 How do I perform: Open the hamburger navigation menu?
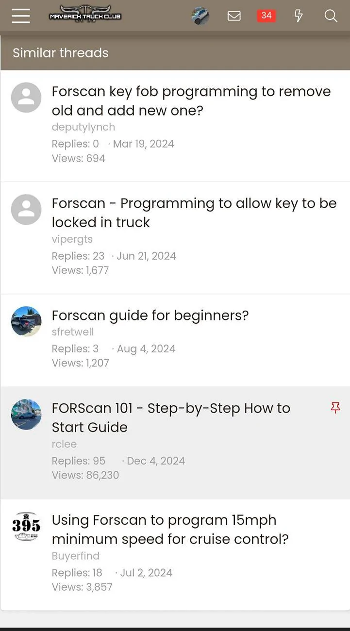pos(21,16)
